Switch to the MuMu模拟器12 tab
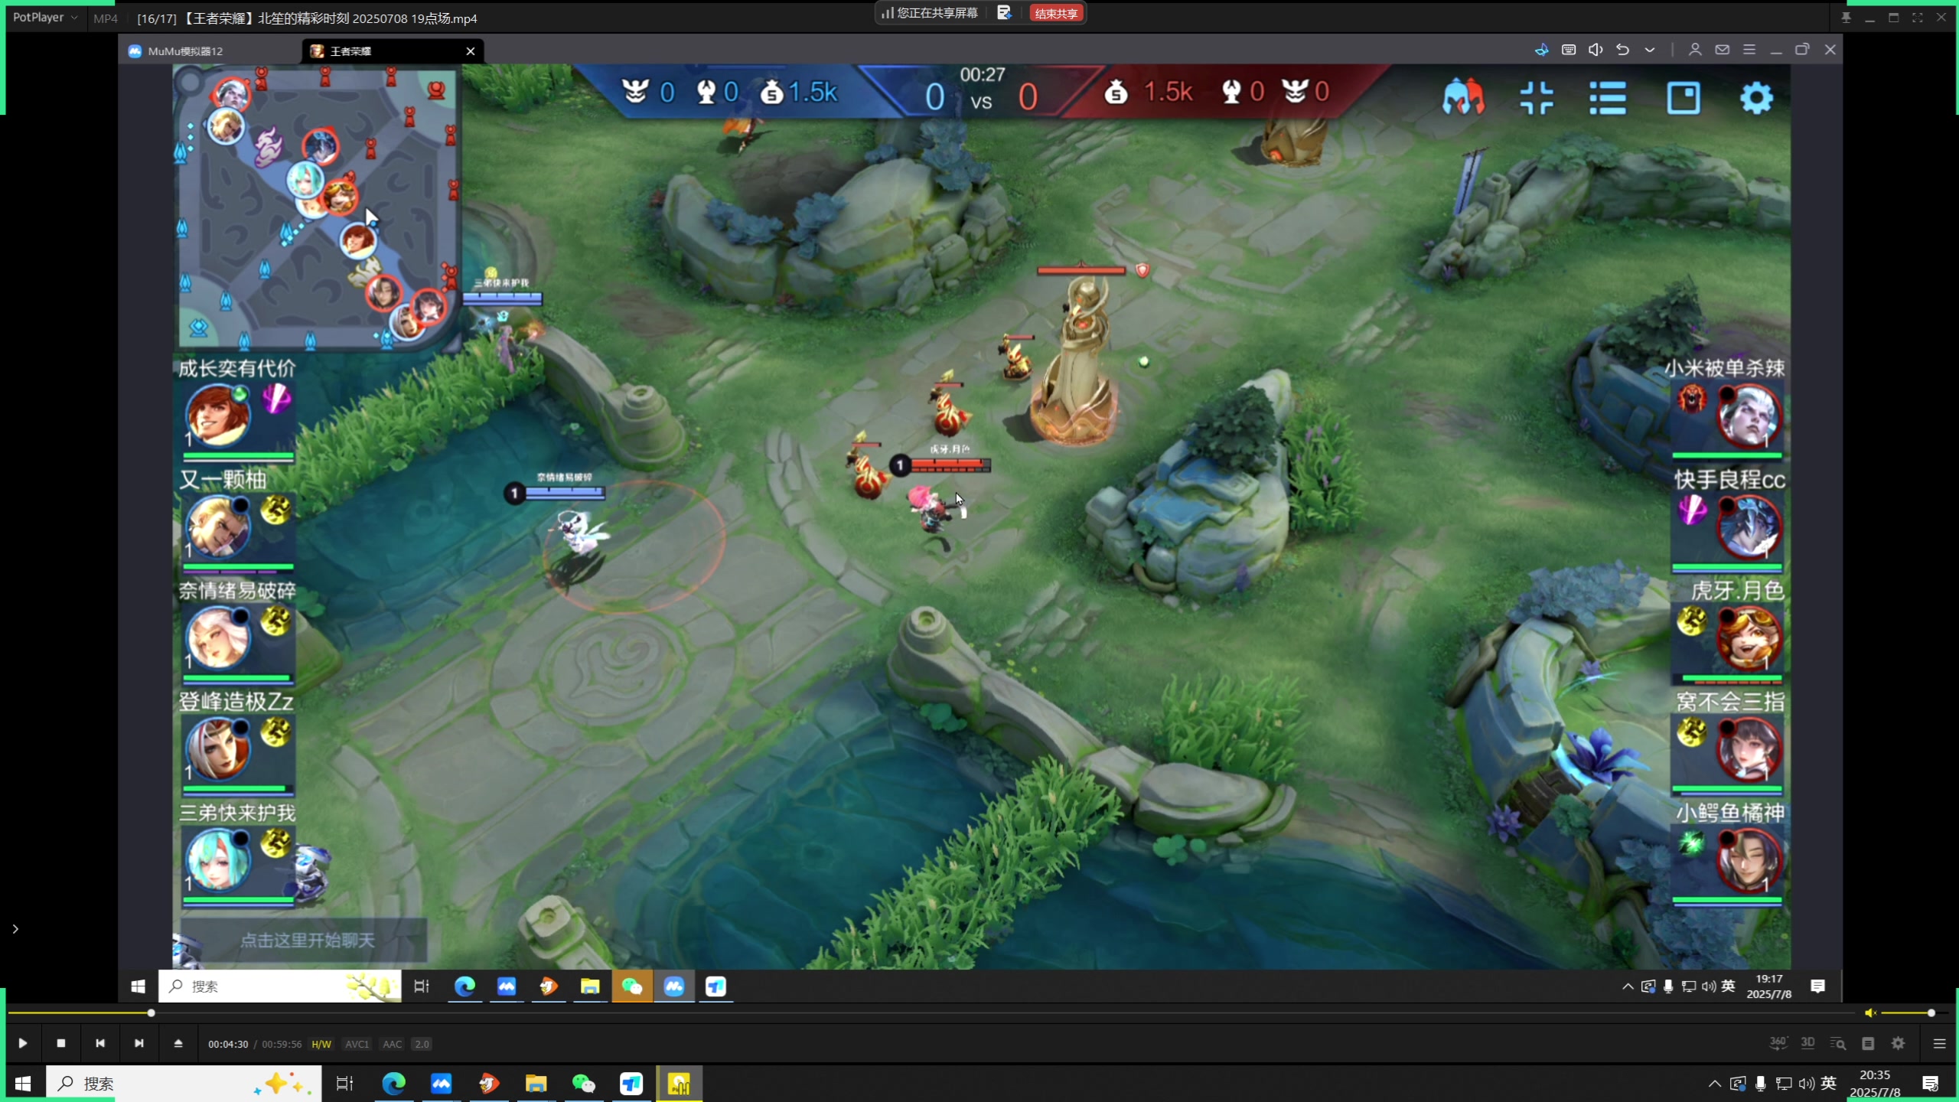Image resolution: width=1959 pixels, height=1102 pixels. click(185, 51)
